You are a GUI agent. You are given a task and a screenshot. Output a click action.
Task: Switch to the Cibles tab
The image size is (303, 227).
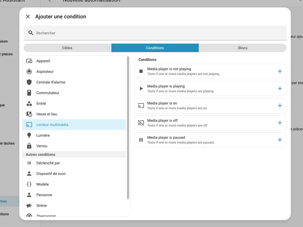click(x=67, y=48)
